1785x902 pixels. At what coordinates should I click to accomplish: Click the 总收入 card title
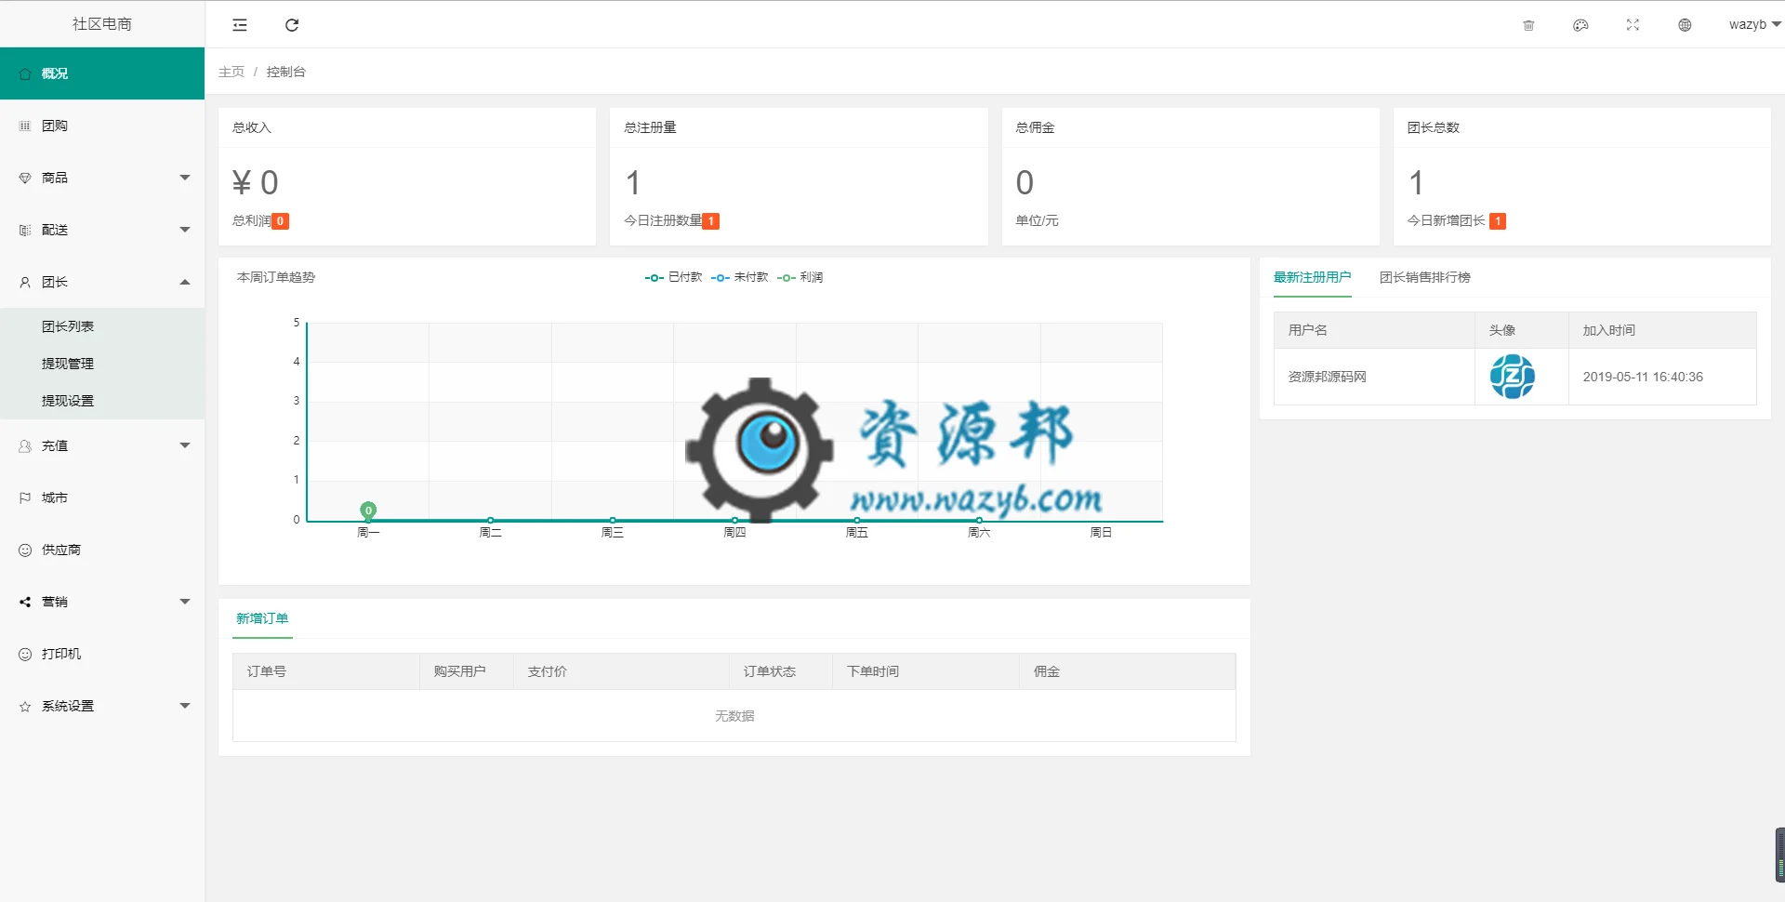point(252,127)
